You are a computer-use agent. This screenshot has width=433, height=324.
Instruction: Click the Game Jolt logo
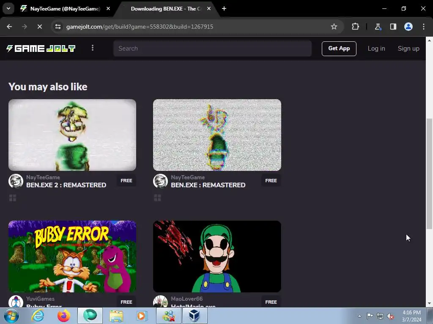[41, 49]
